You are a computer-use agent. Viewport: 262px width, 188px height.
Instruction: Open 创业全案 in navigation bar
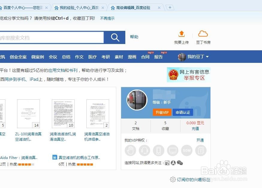18,57
